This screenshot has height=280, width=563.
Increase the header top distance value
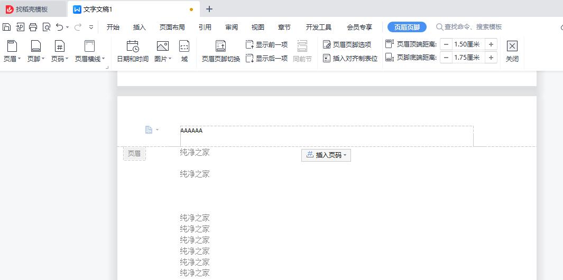[491, 44]
